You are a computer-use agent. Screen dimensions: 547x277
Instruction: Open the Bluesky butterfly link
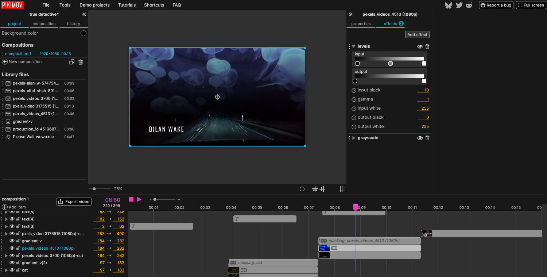click(x=449, y=5)
